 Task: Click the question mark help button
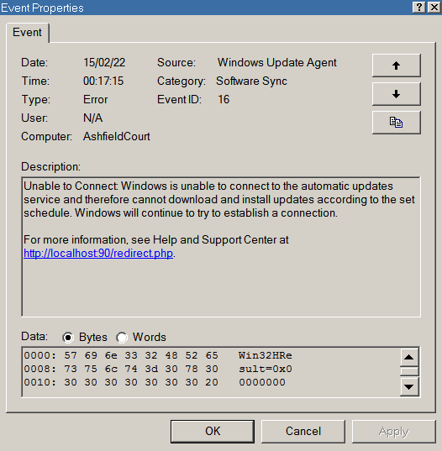(419, 7)
